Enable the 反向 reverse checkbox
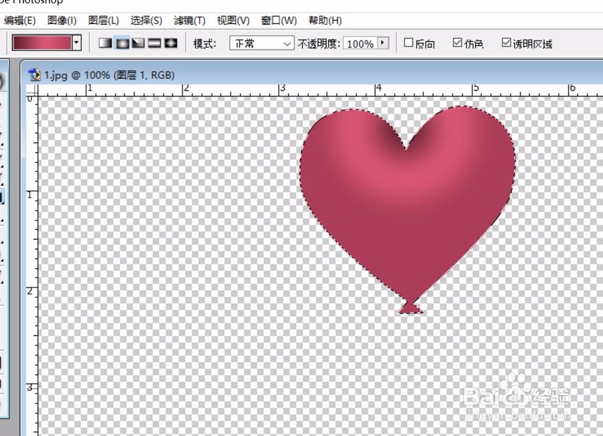Screen dimensions: 603x436 (408, 43)
